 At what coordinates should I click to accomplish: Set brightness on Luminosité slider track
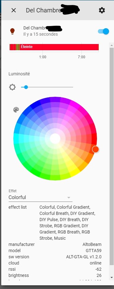[x=47, y=87]
